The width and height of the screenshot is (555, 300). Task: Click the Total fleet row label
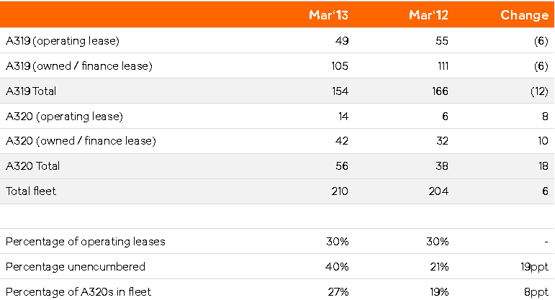pyautogui.click(x=31, y=191)
